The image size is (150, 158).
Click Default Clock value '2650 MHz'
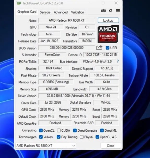click(x=47, y=116)
